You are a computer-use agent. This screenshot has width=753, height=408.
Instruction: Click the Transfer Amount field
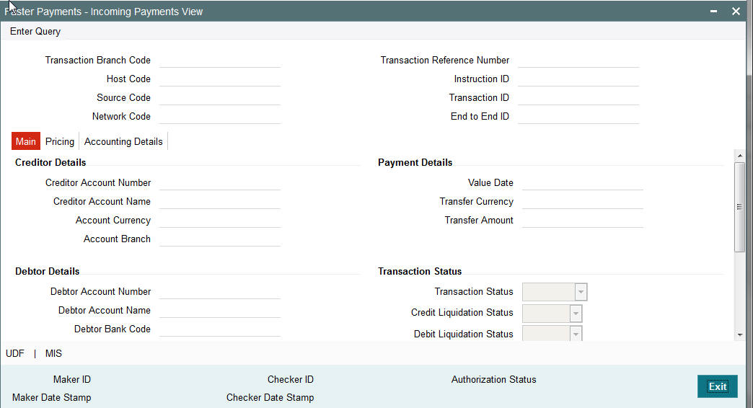(583, 221)
